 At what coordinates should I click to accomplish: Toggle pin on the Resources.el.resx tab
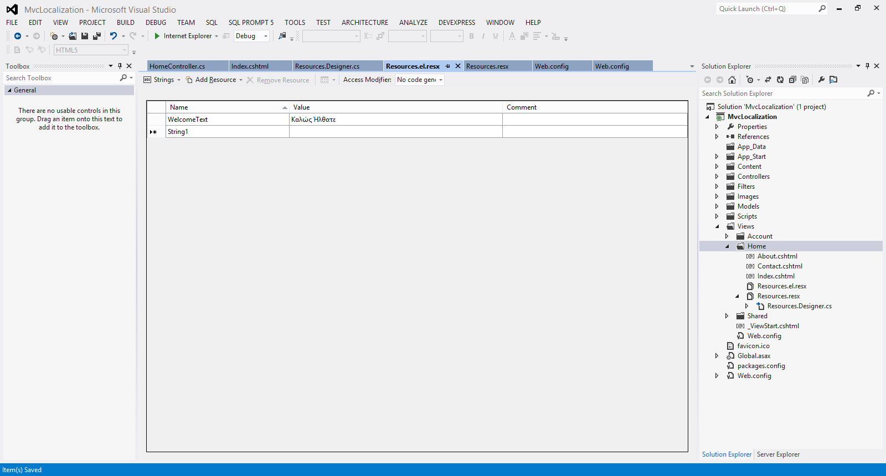447,66
